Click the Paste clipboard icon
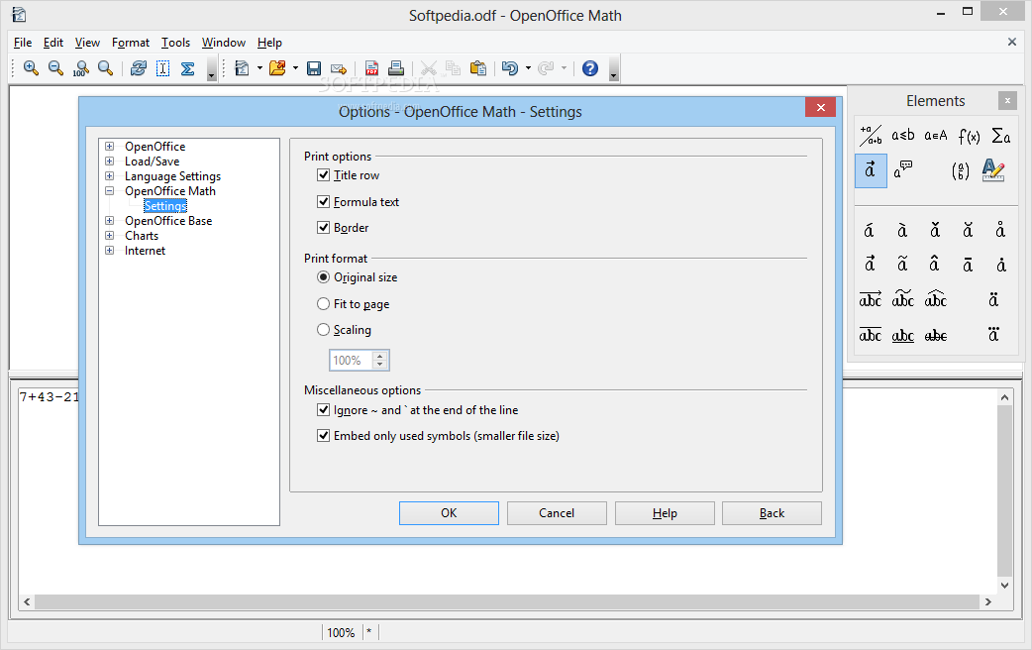 click(477, 67)
